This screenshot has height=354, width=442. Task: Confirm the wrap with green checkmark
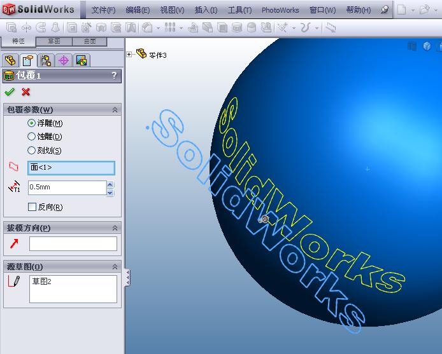pos(10,92)
